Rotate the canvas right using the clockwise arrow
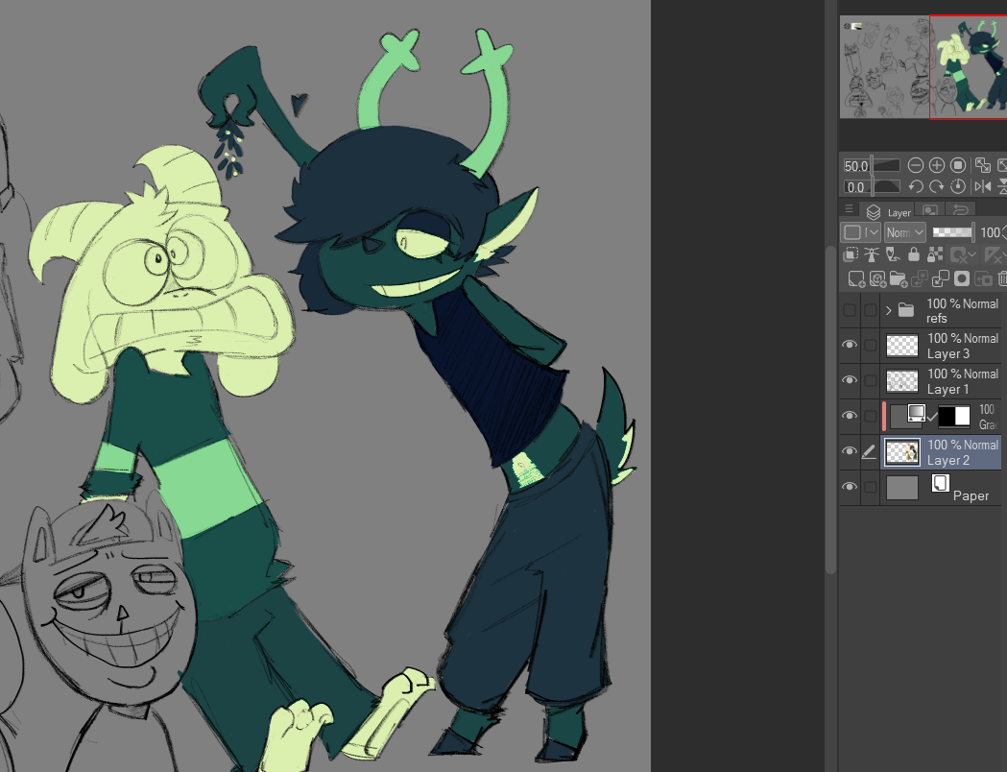 pyautogui.click(x=936, y=186)
